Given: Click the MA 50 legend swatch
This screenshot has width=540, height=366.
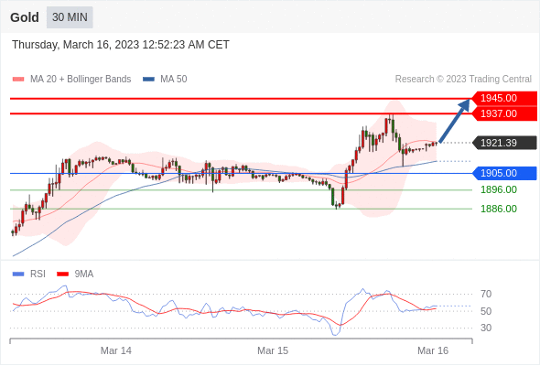Looking at the screenshot, I should click(148, 80).
